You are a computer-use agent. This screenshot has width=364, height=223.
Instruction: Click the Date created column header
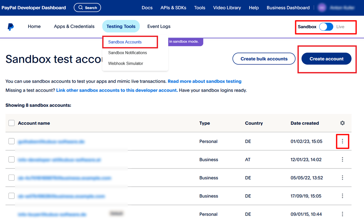click(305, 123)
